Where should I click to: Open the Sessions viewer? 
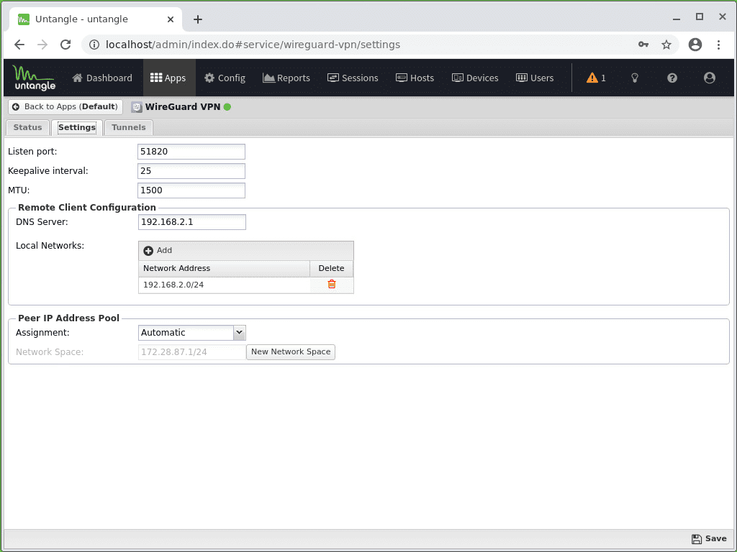coord(353,78)
